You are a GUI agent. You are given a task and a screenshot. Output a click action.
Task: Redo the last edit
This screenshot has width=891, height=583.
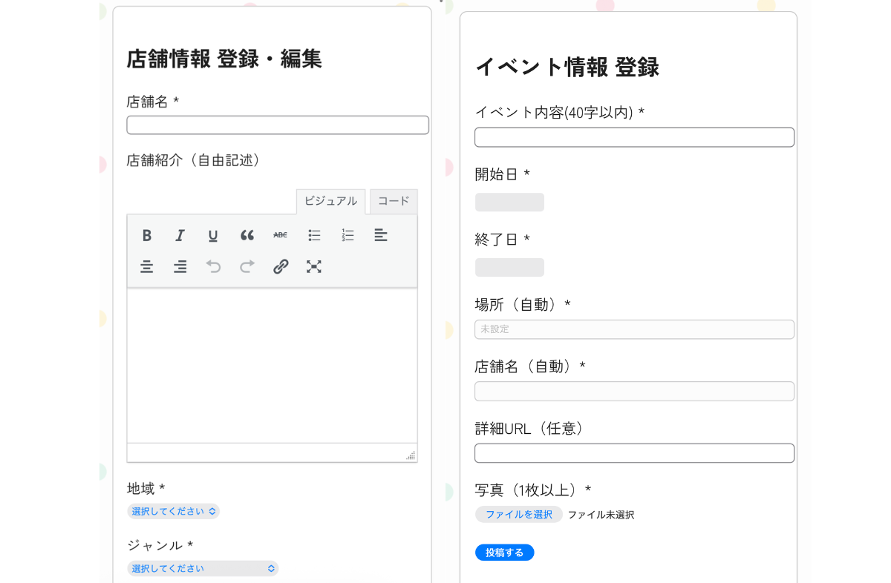(x=247, y=266)
